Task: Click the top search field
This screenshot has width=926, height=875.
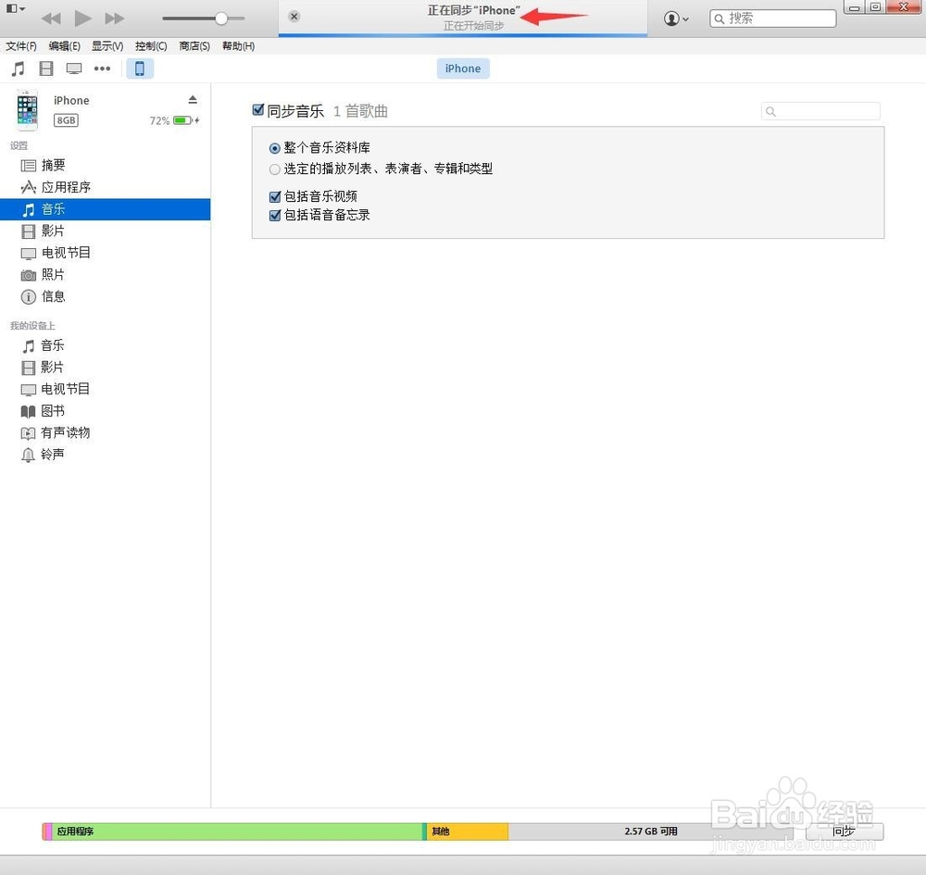Action: coord(772,19)
